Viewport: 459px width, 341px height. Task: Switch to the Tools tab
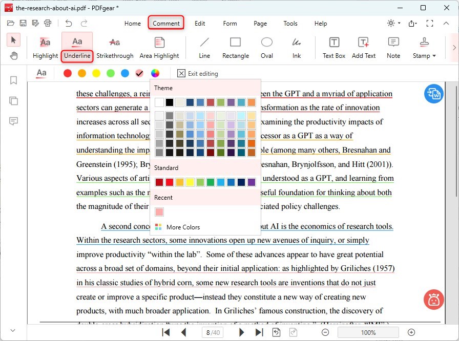(290, 24)
